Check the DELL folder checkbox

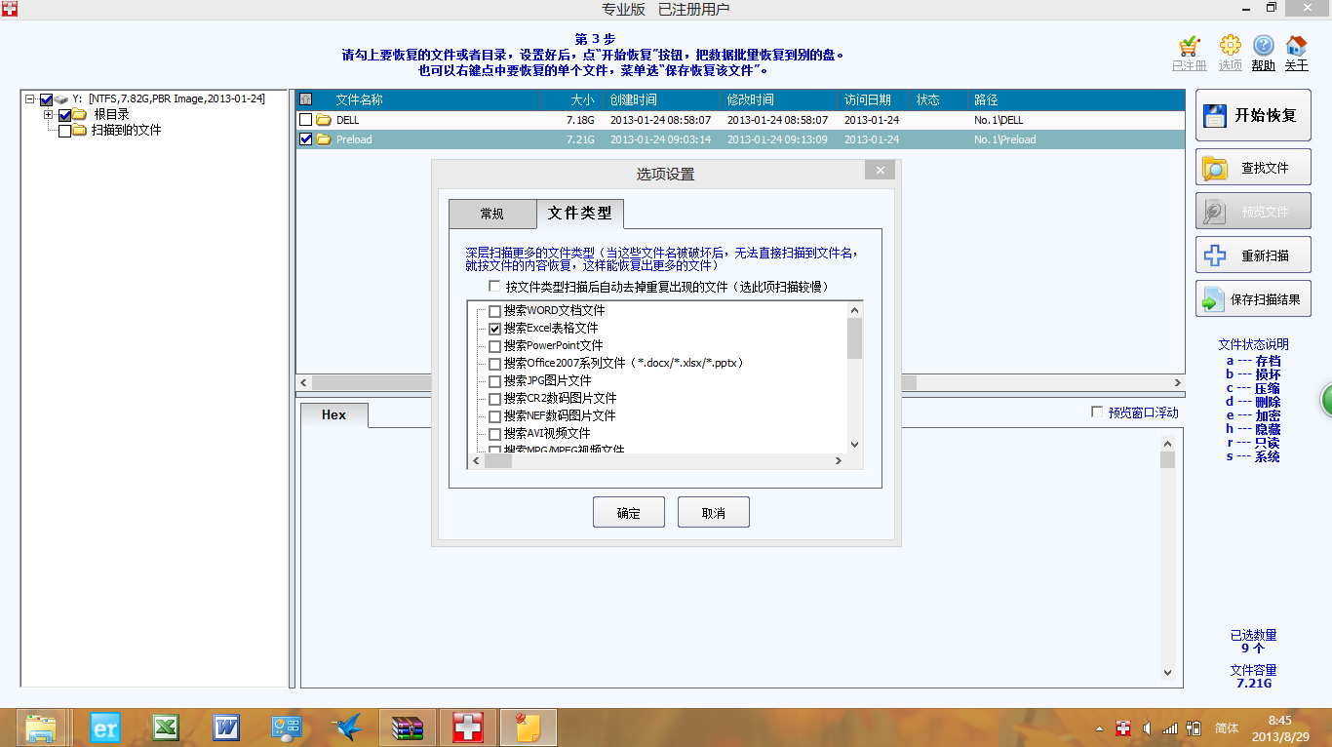306,120
